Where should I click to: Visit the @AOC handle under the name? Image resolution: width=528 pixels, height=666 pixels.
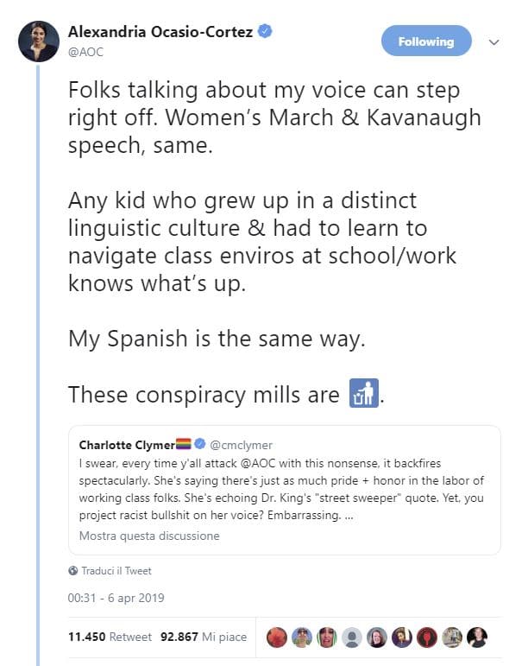(x=86, y=51)
